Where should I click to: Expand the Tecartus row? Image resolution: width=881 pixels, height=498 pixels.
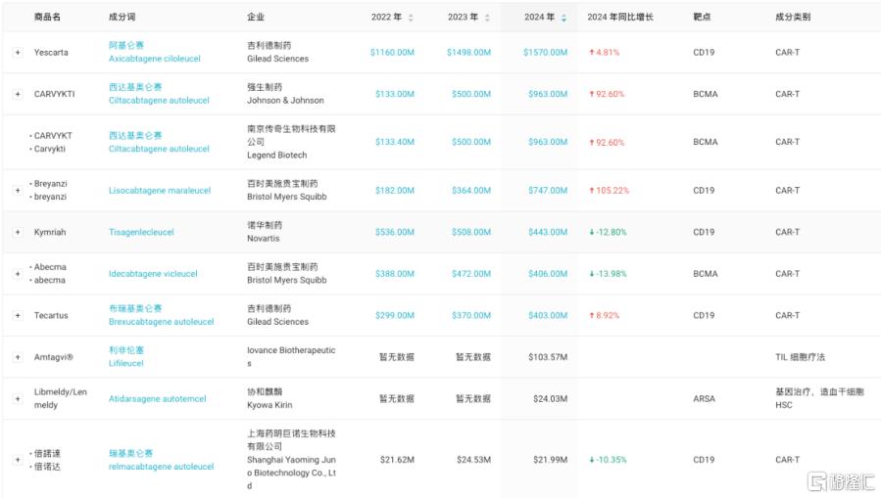point(18,315)
